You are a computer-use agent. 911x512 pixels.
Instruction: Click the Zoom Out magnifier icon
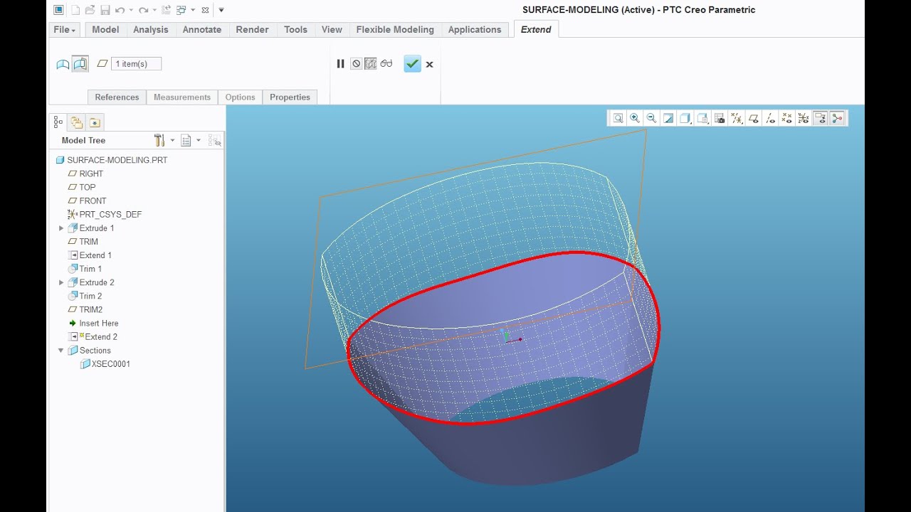point(651,119)
